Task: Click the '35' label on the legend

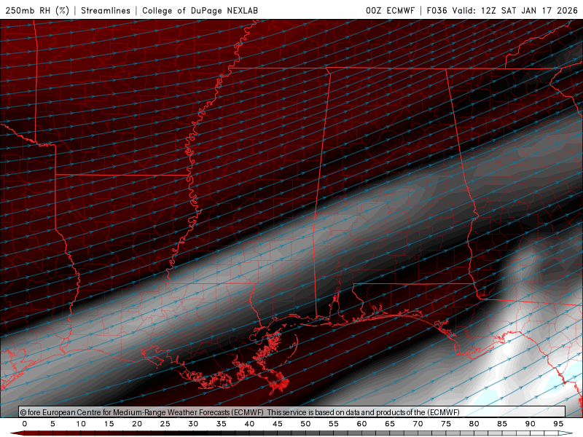Action: pos(222,424)
